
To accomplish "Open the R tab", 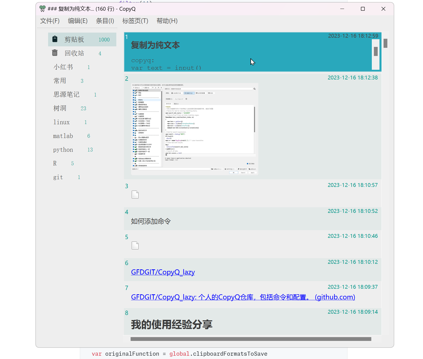I will (55, 163).
